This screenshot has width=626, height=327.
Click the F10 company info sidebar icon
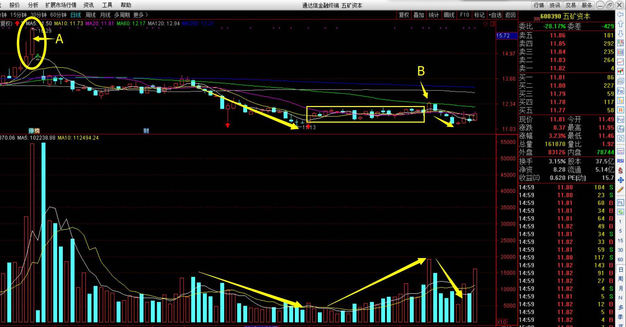pyautogui.click(x=620, y=91)
